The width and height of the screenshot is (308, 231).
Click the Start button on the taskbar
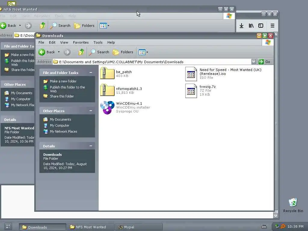(8, 226)
